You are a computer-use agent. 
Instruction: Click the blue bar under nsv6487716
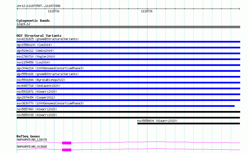128,88
